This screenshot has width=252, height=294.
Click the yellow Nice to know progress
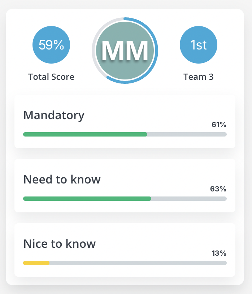click(x=36, y=263)
